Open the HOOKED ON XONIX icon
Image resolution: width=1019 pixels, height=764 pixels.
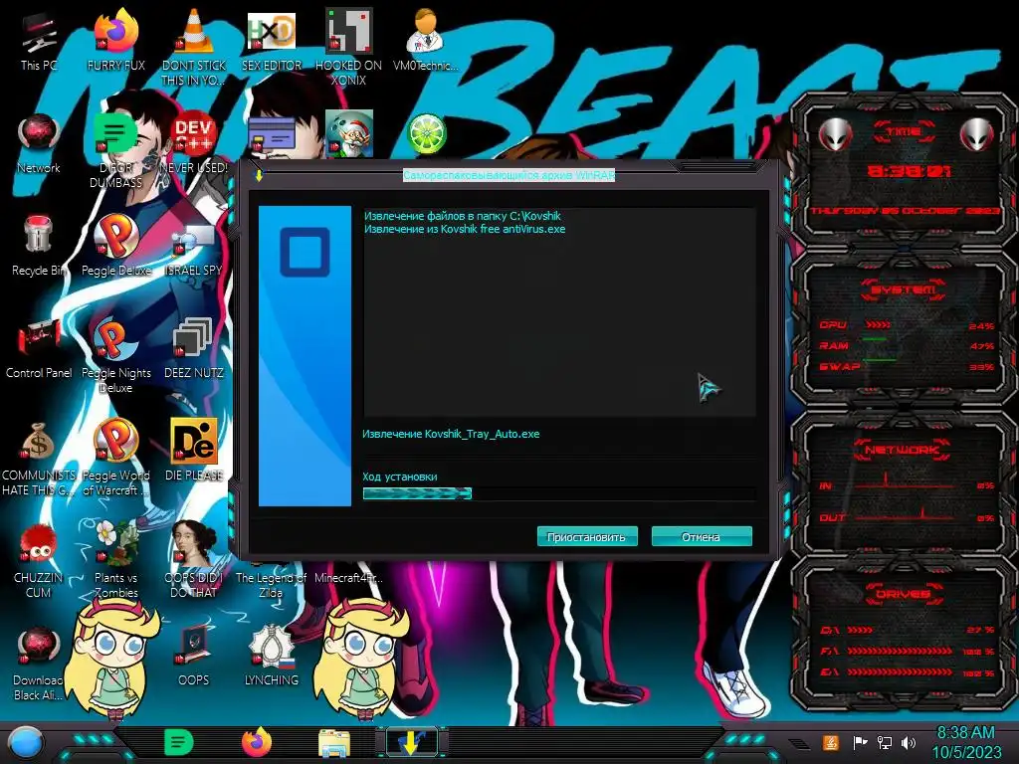coord(349,47)
